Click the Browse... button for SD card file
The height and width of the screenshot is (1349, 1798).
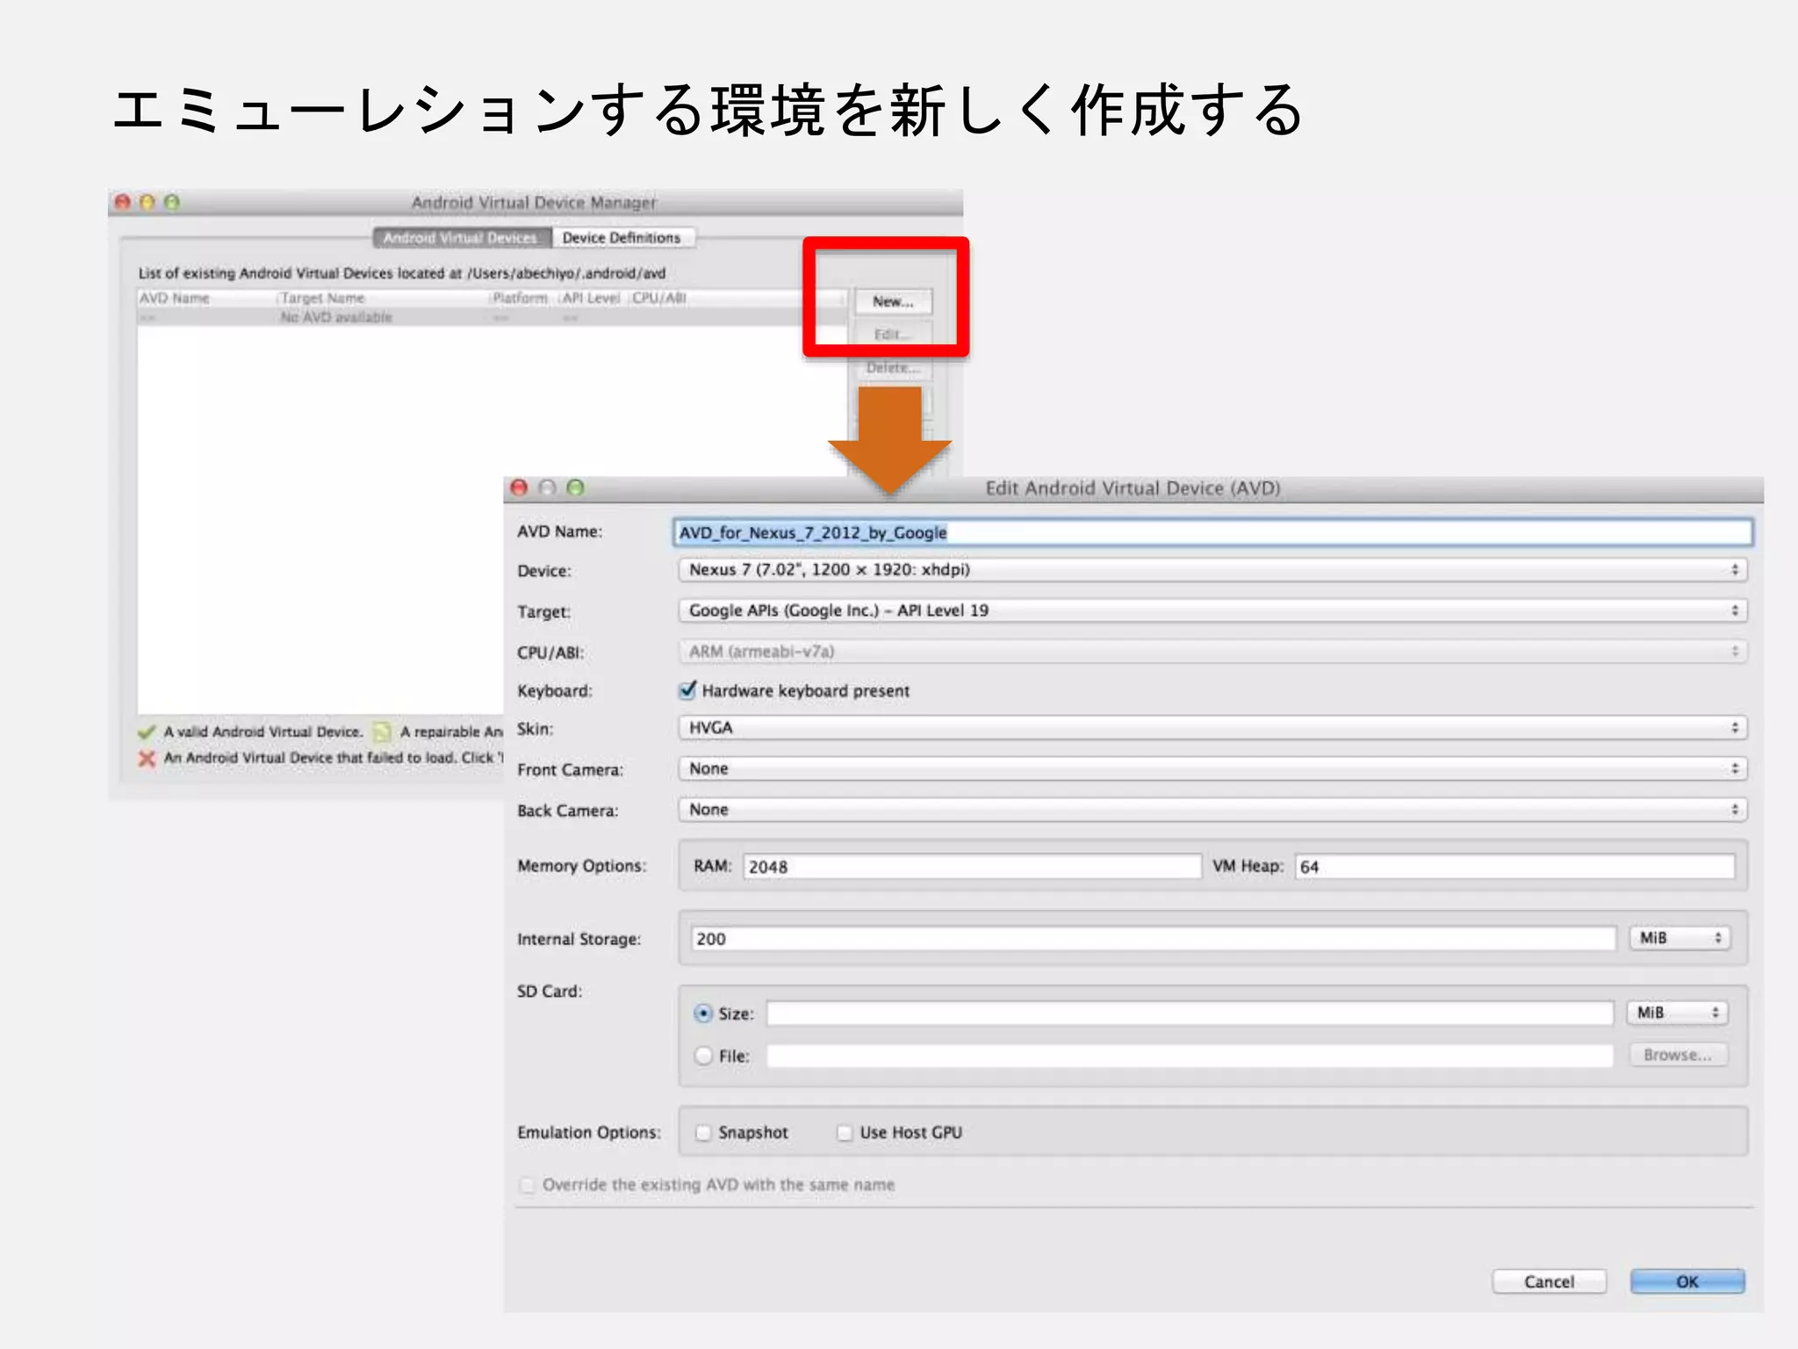tap(1678, 1055)
